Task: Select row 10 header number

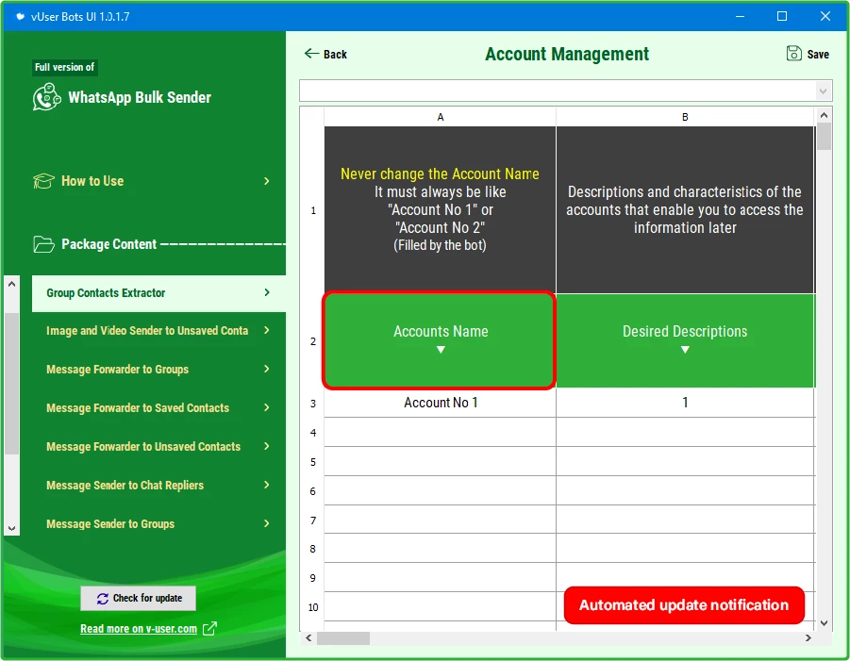Action: (x=313, y=607)
